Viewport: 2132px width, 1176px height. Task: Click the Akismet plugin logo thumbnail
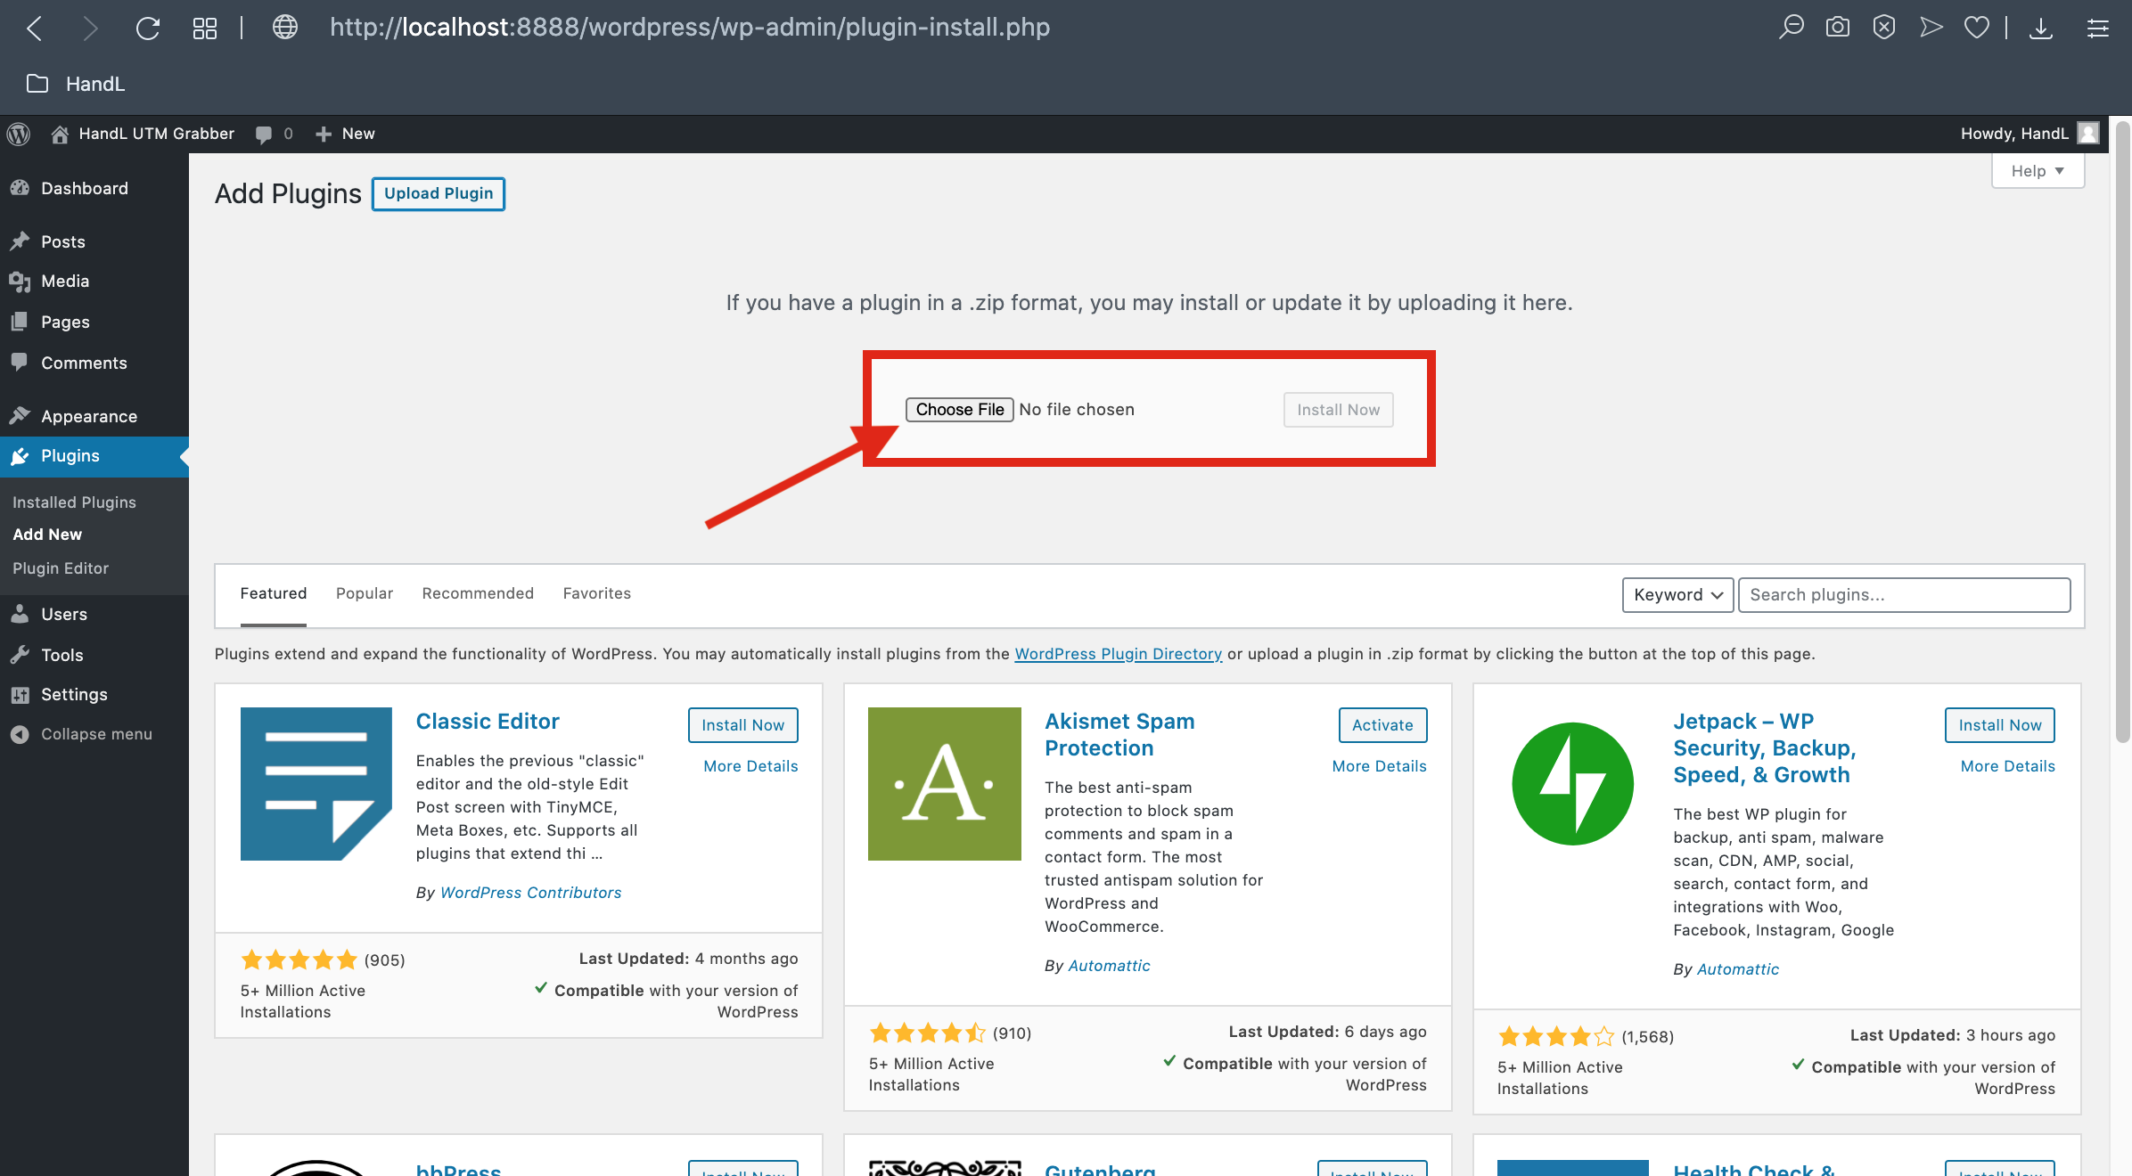pos(944,784)
